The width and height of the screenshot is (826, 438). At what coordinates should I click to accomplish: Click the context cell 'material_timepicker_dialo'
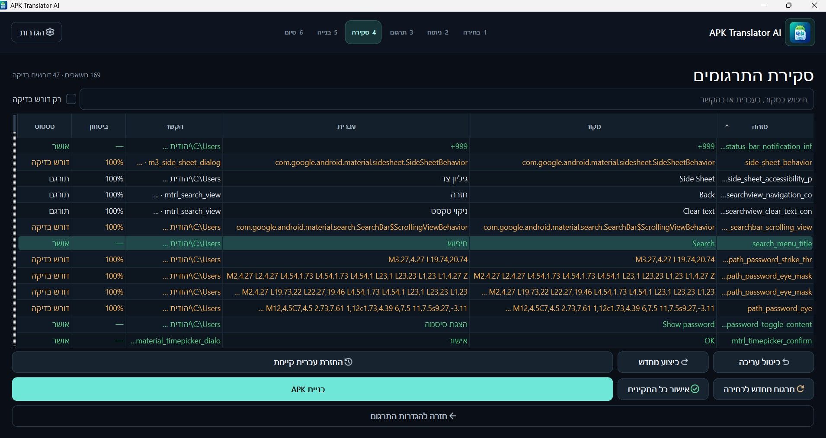(174, 341)
